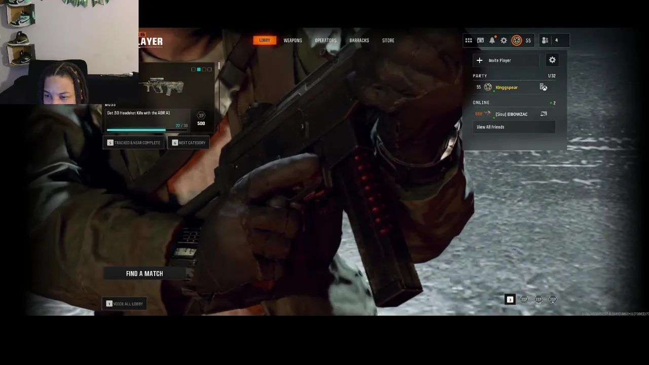Click Next Category button
The image size is (649, 365).
pyautogui.click(x=189, y=143)
